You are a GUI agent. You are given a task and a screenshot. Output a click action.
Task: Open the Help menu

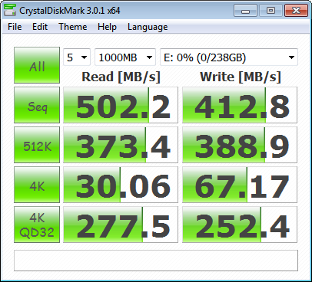click(x=107, y=27)
